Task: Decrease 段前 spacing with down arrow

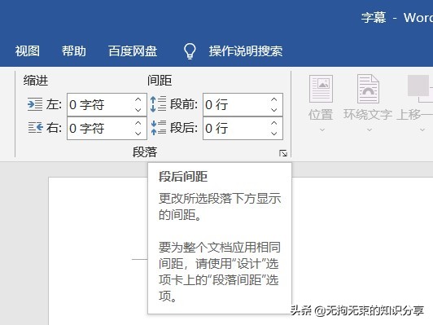Action: [274, 110]
